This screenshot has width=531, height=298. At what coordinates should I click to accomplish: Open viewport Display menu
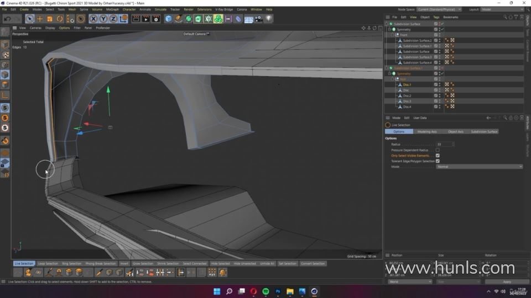50,28
